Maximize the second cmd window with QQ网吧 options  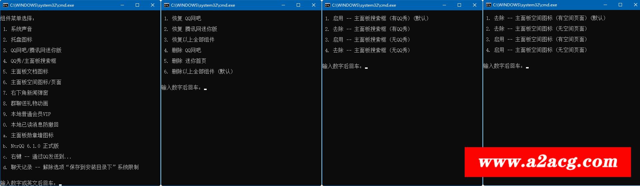point(298,5)
